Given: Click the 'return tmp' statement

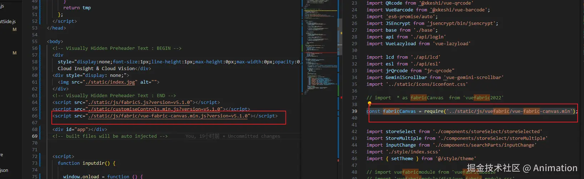Looking at the screenshot, I should coord(77,8).
